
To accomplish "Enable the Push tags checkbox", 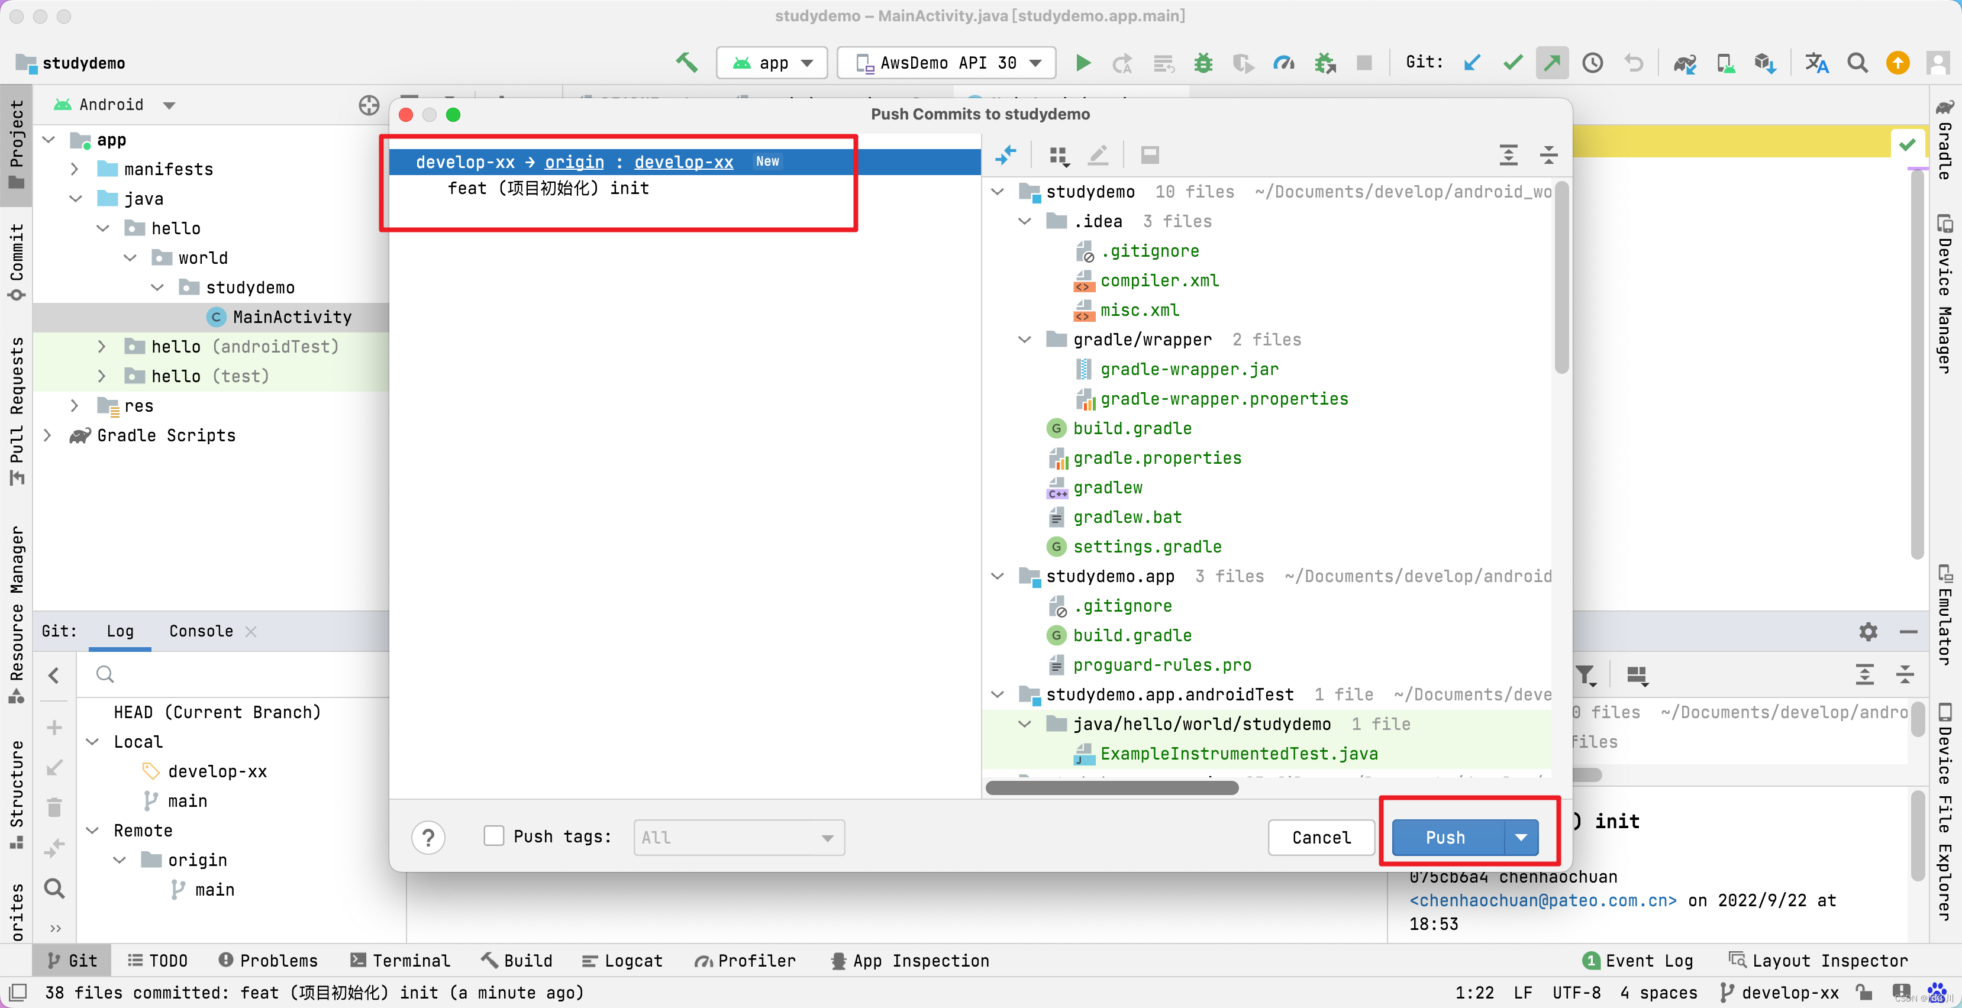I will pyautogui.click(x=493, y=836).
